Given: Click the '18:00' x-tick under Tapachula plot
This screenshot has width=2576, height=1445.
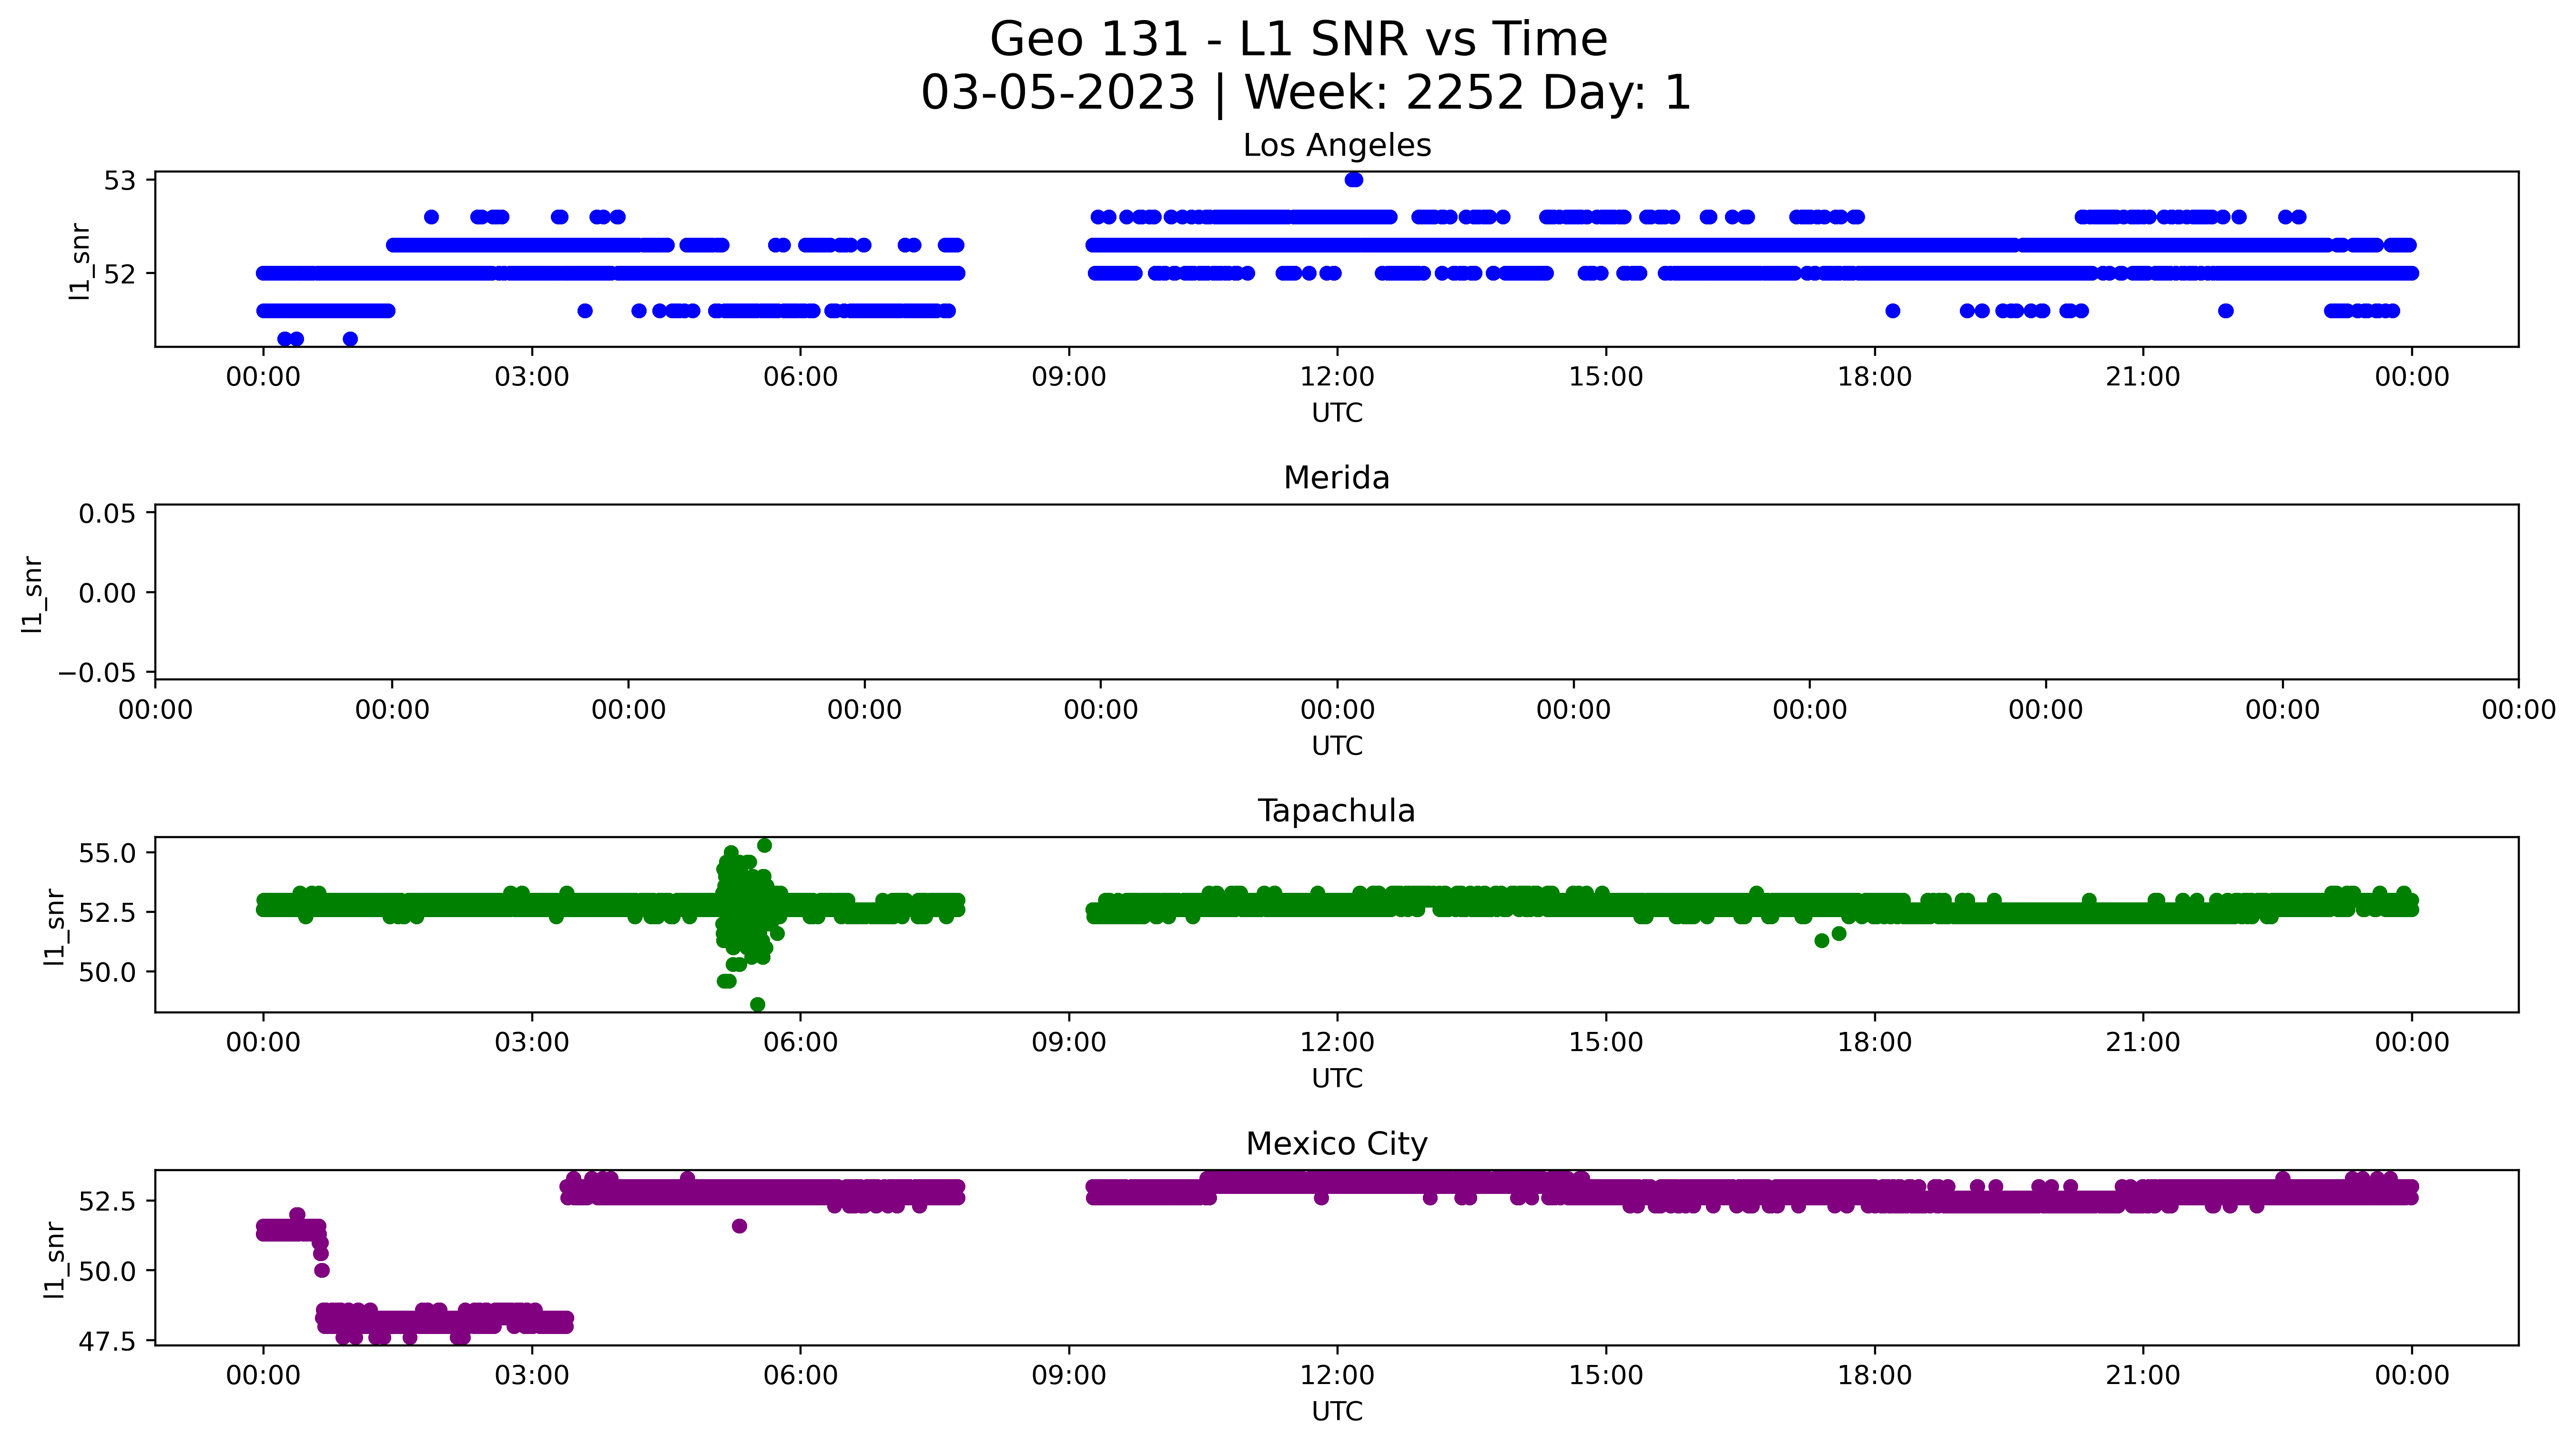Looking at the screenshot, I should coord(1874,1043).
